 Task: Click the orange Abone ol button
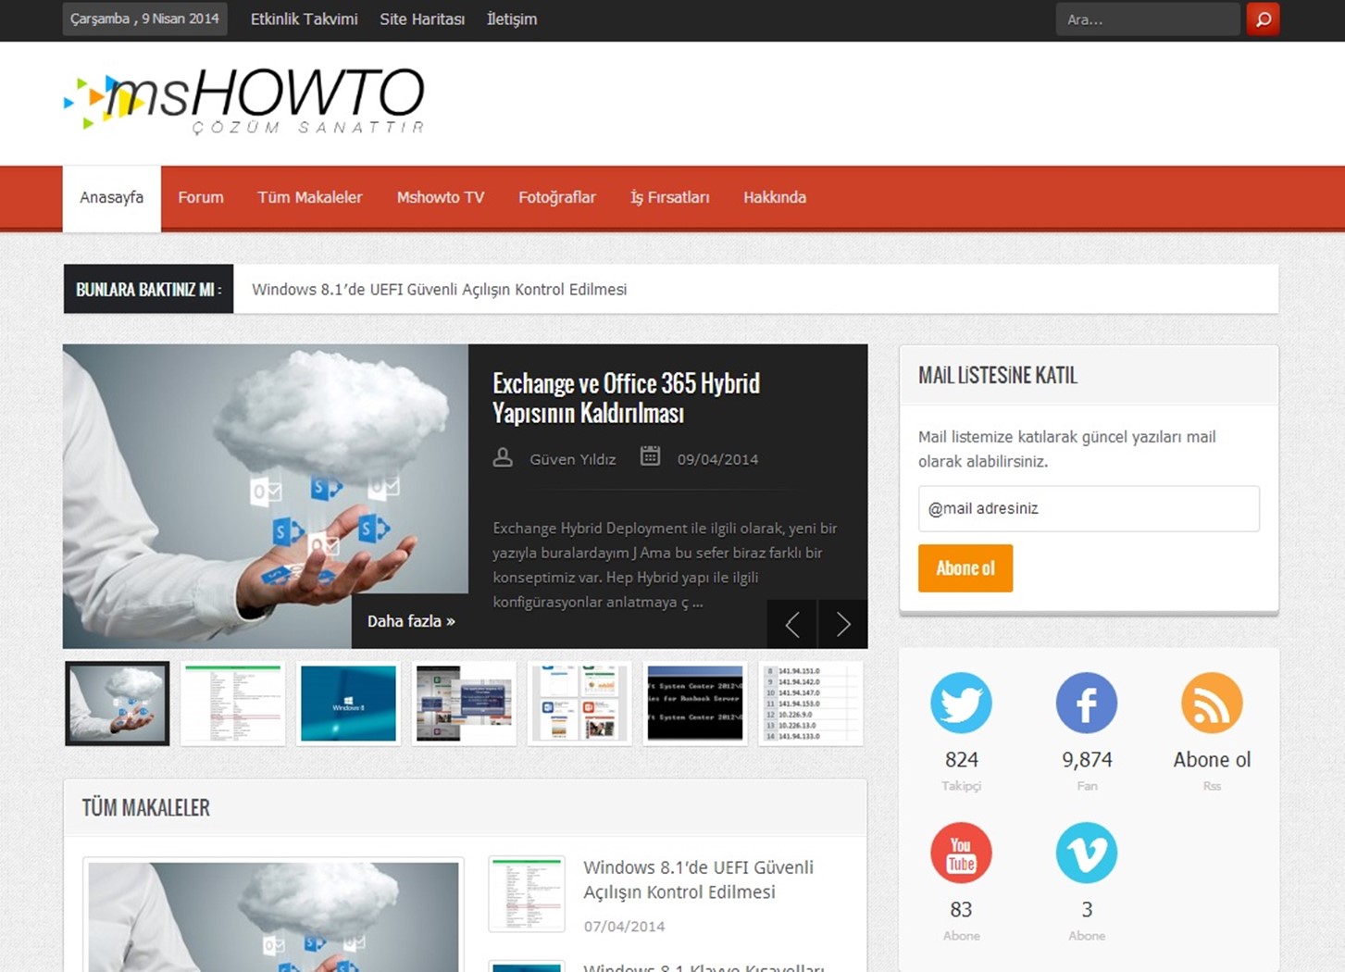(x=965, y=568)
